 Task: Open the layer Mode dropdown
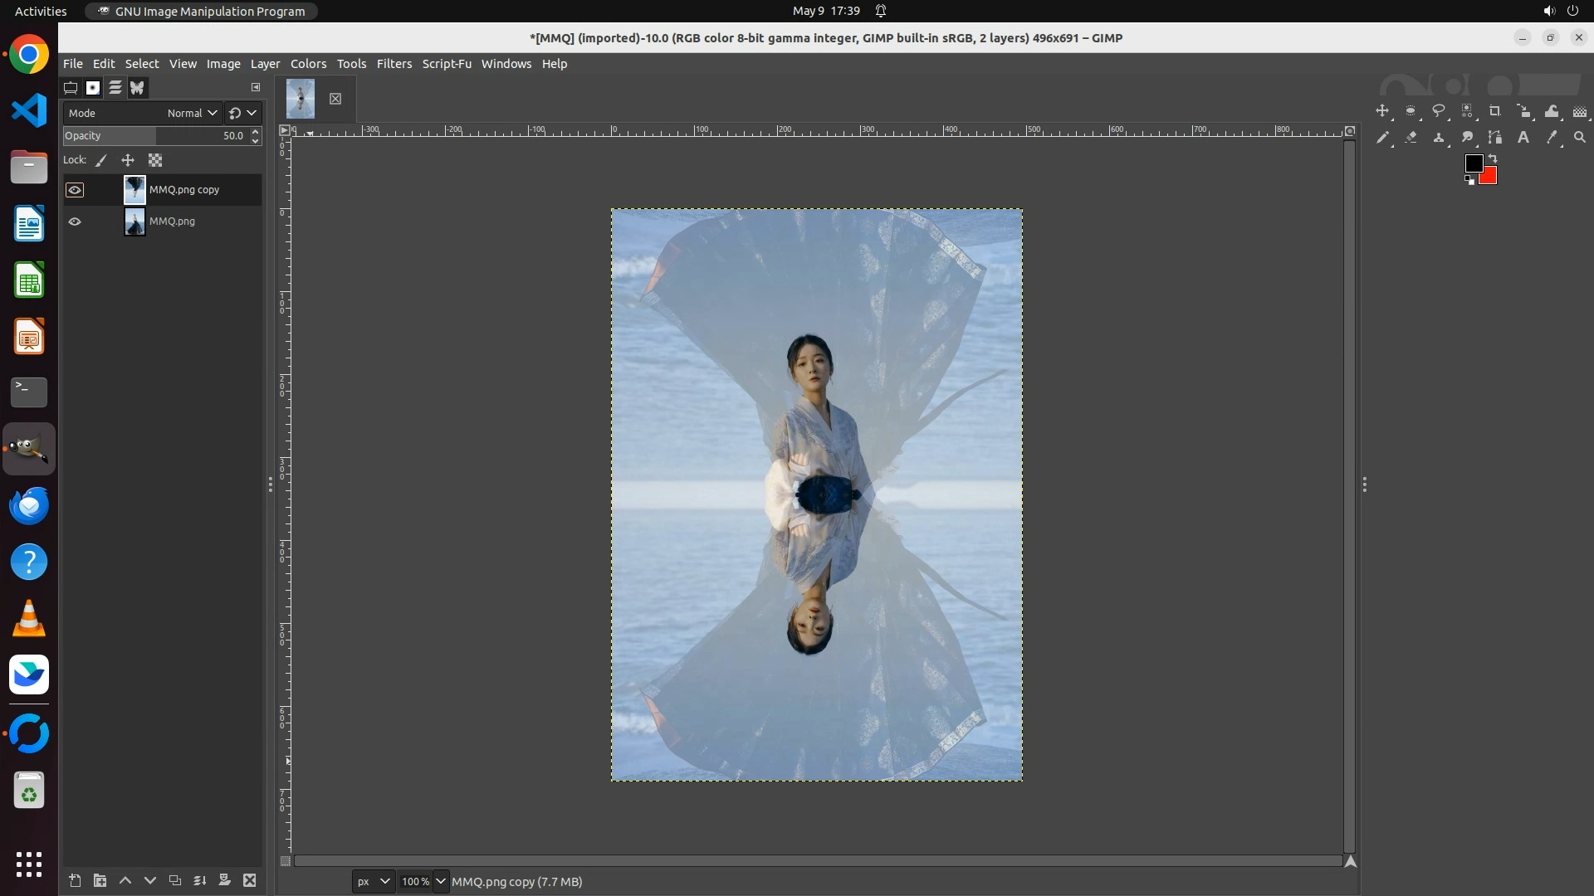pos(191,113)
